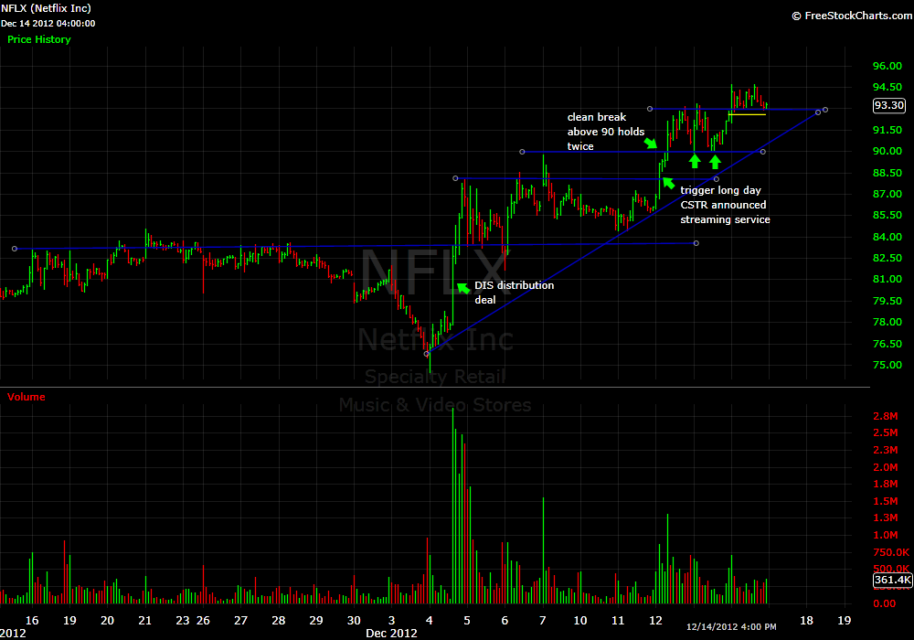Click the date label 4 on time axis
This screenshot has width=914, height=640.
point(429,620)
